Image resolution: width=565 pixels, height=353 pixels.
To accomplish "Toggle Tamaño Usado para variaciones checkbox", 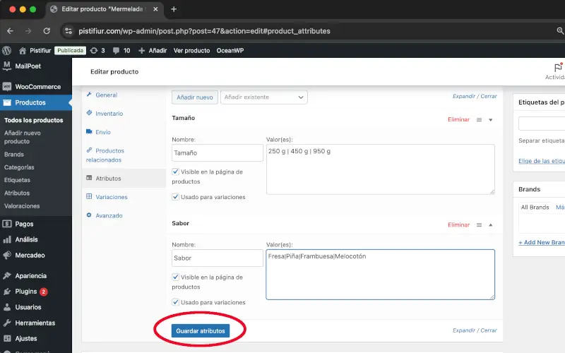I will (175, 197).
